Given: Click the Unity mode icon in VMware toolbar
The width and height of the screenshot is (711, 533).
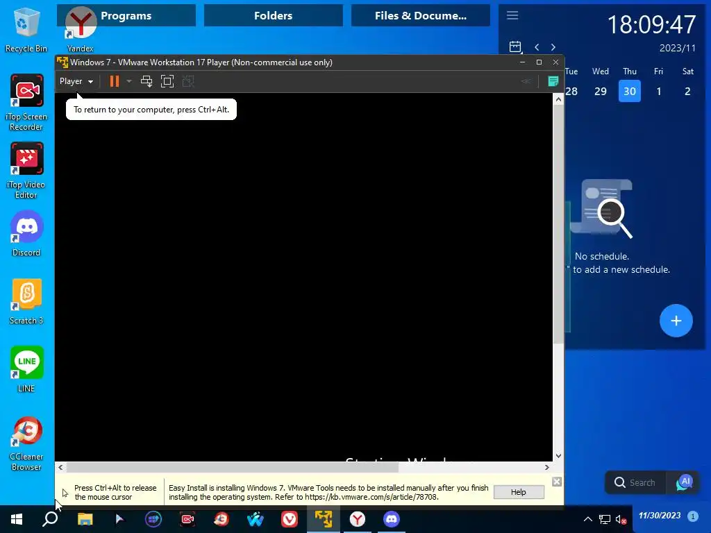Looking at the screenshot, I should click(x=187, y=81).
